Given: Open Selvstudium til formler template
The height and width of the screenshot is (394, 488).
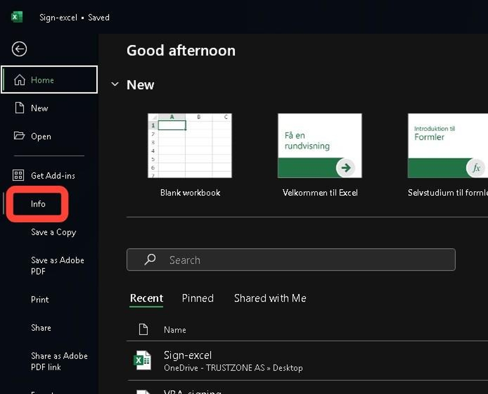Looking at the screenshot, I should [x=448, y=146].
